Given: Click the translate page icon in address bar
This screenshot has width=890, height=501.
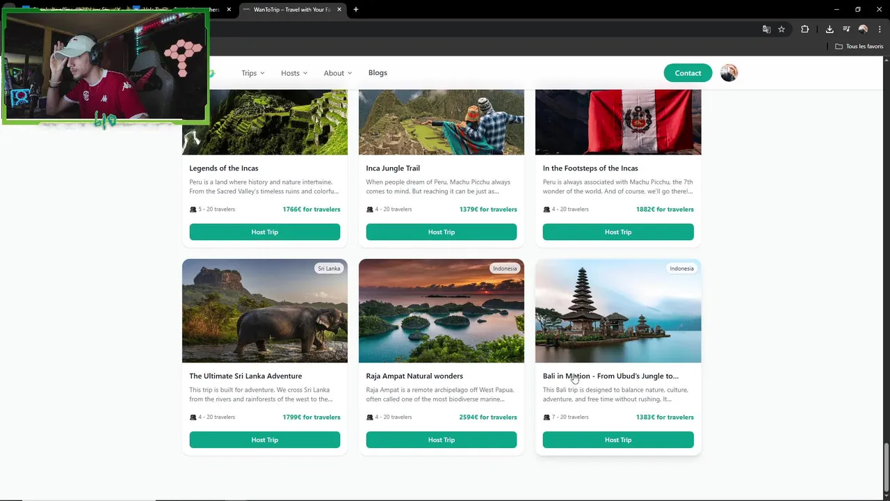Looking at the screenshot, I should [766, 29].
